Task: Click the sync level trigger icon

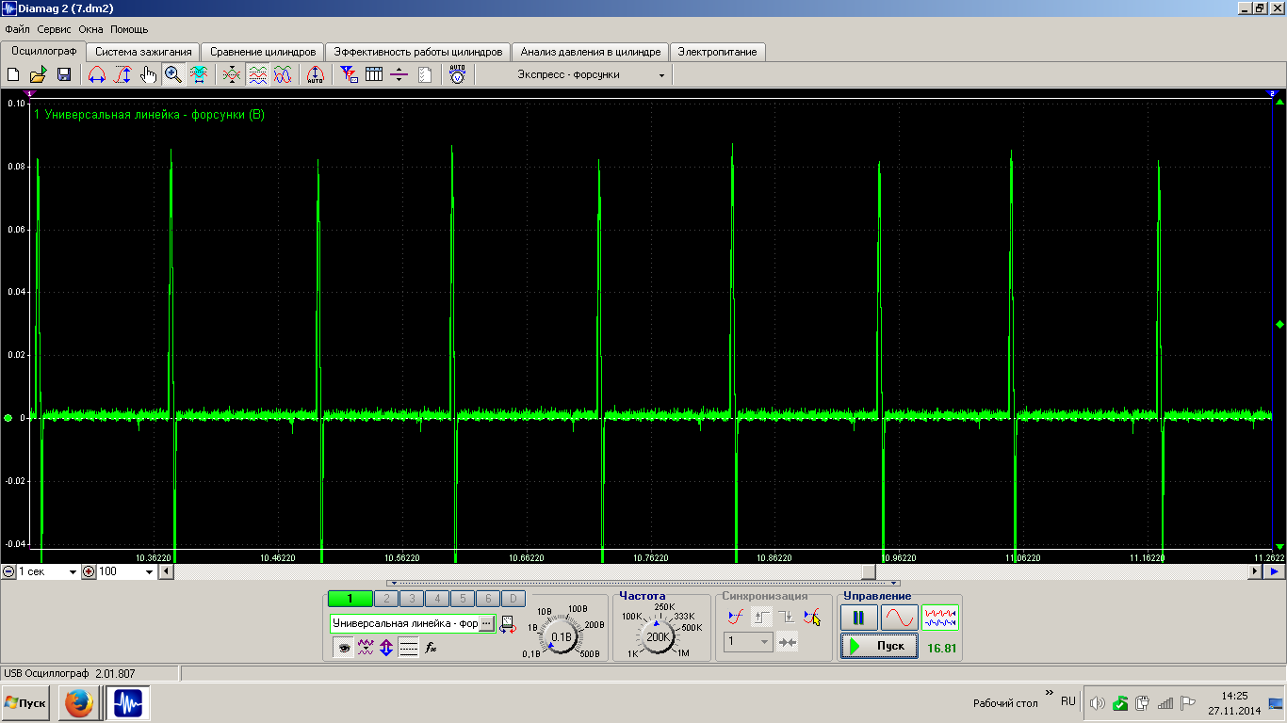Action: coord(737,618)
